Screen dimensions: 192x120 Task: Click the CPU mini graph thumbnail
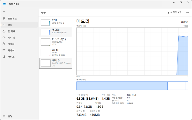(45, 22)
